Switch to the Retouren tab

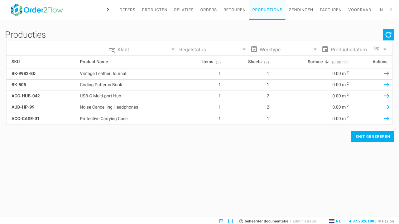point(234,10)
